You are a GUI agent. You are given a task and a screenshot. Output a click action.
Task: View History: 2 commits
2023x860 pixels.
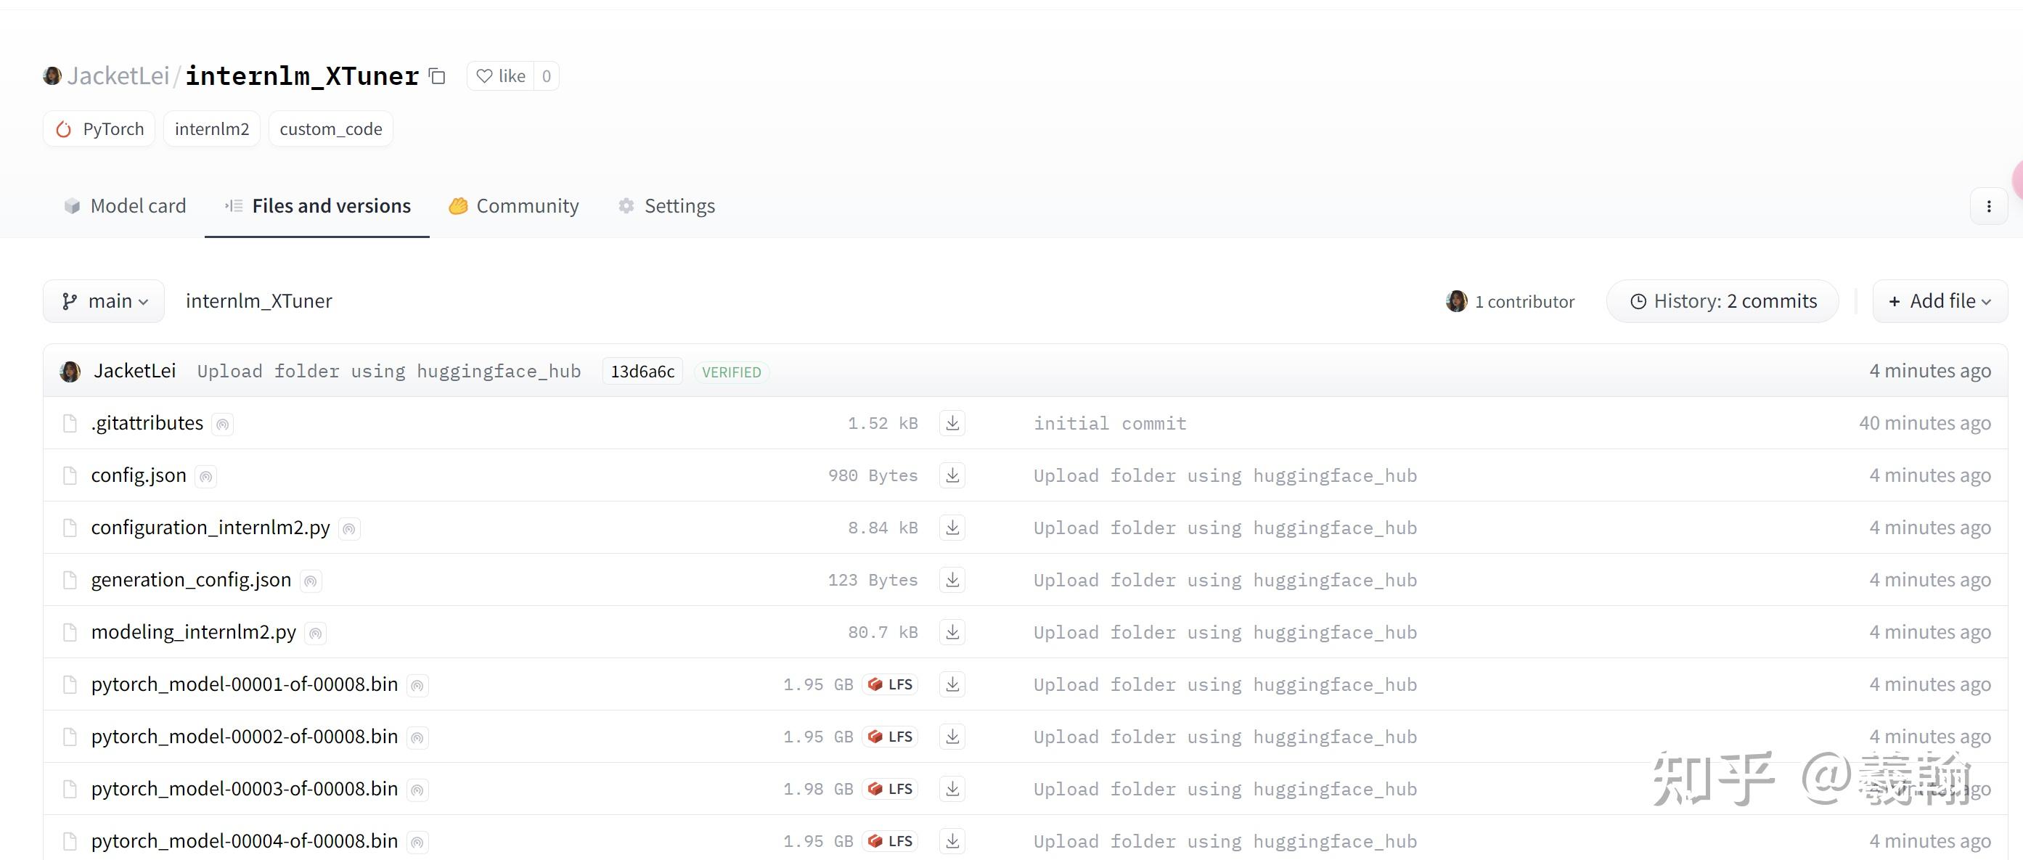[1722, 302]
